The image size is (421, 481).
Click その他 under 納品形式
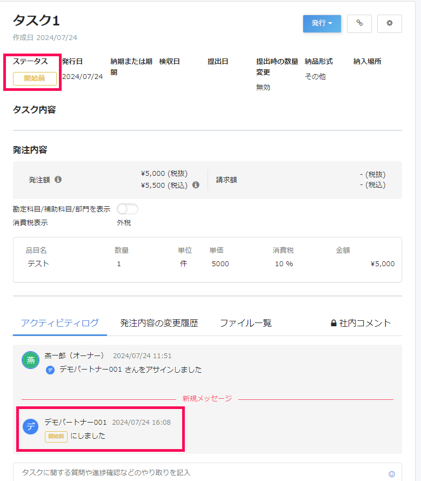pyautogui.click(x=315, y=77)
